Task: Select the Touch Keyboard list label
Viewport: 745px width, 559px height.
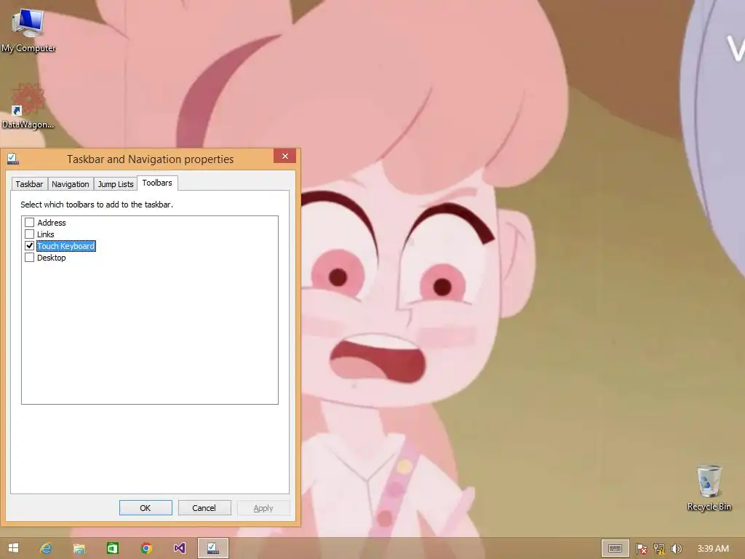Action: pos(66,246)
